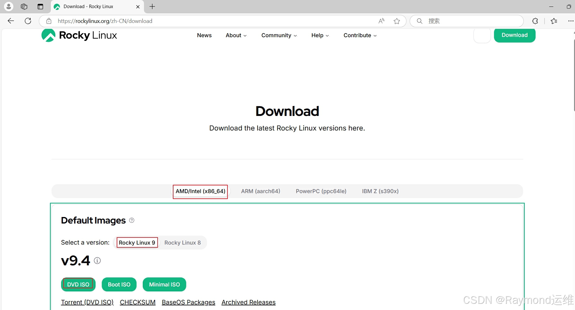The image size is (575, 310).
Task: Click the v9.4 info icon
Action: 97,260
